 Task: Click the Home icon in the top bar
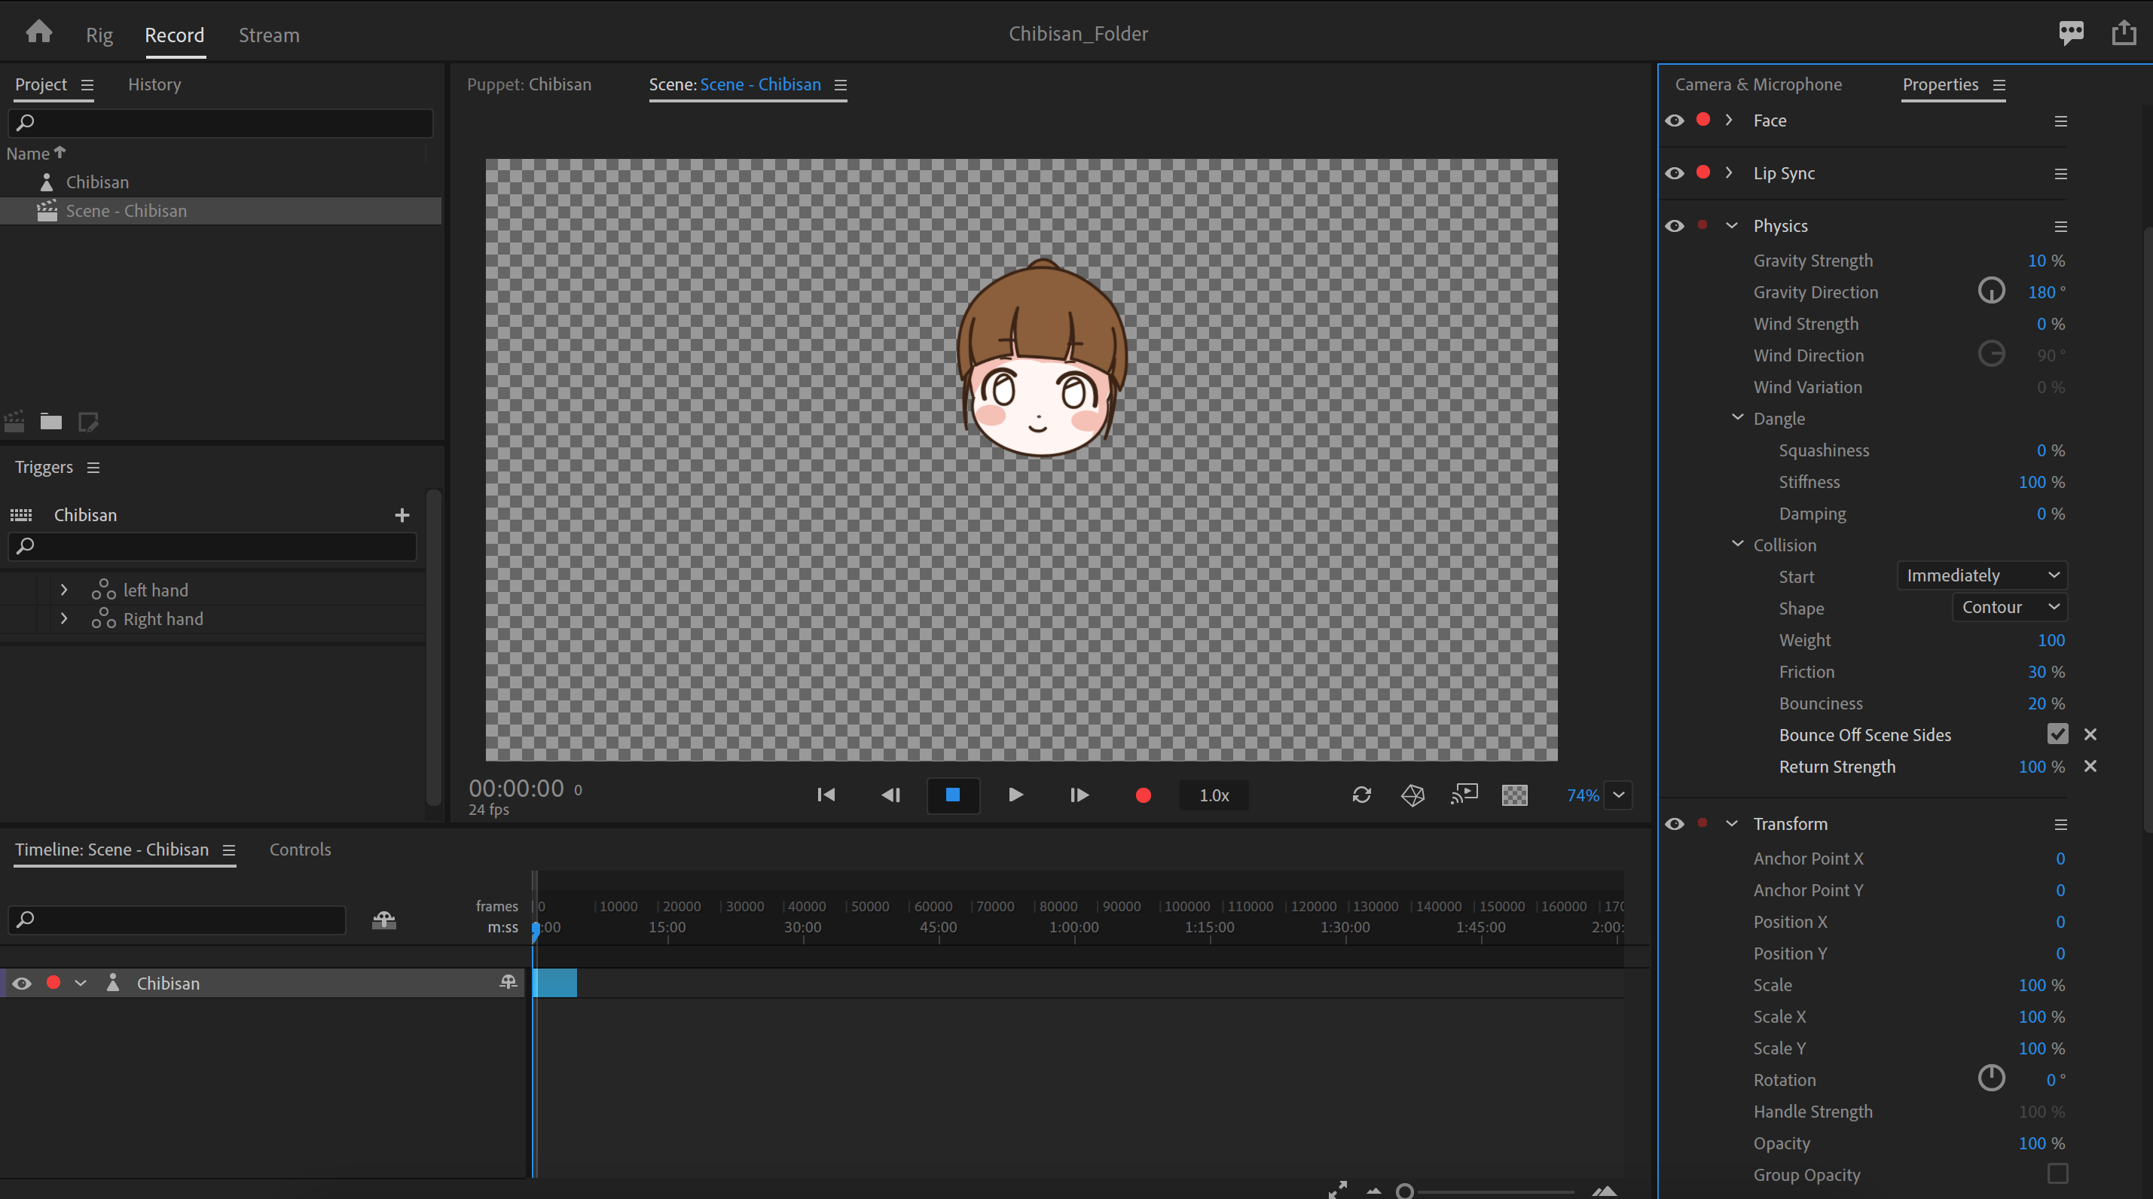tap(38, 32)
